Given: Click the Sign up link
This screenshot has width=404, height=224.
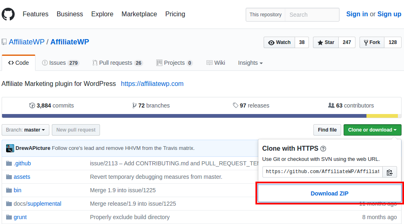Looking at the screenshot, I should (389, 14).
